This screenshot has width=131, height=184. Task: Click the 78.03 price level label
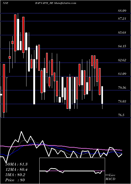pyautogui.click(x=122, y=101)
